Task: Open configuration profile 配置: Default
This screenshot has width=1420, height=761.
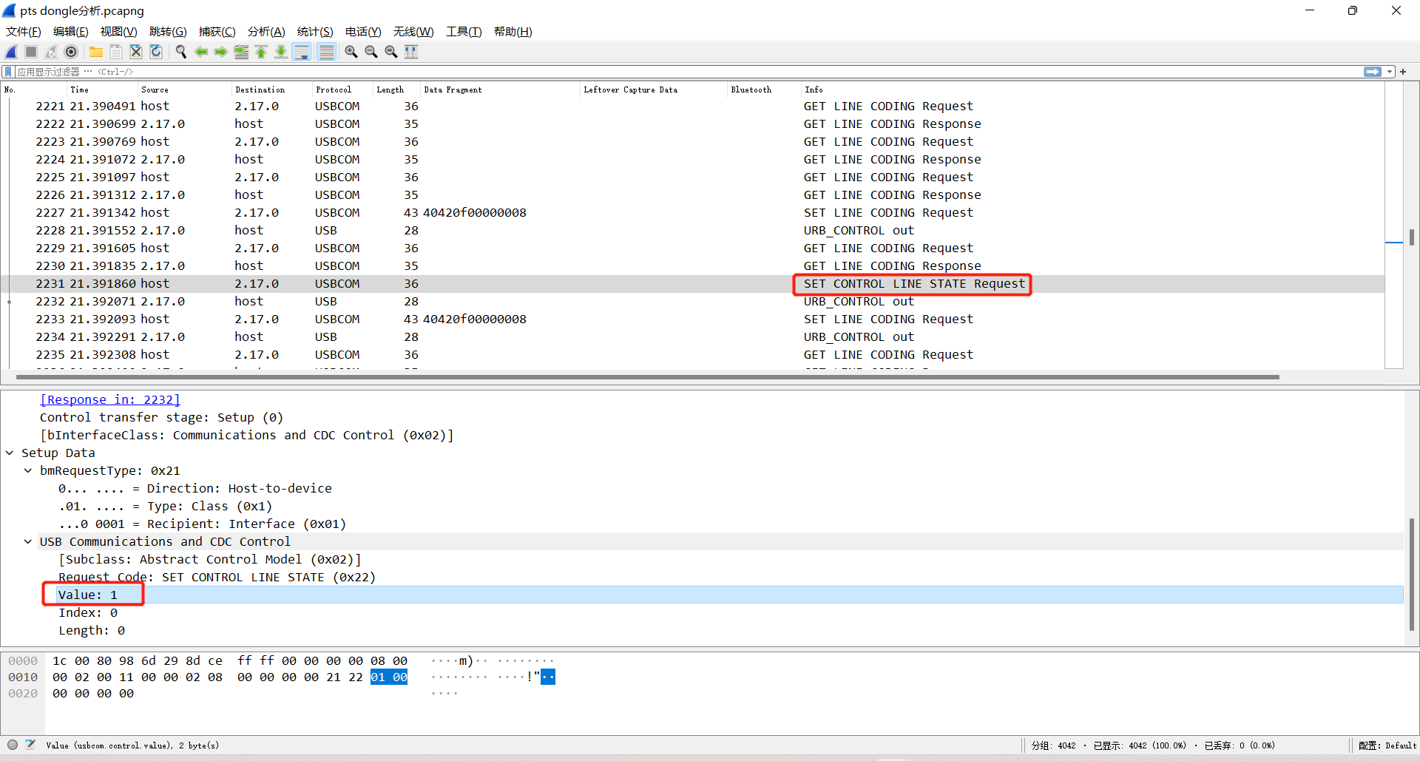Action: (x=1387, y=745)
